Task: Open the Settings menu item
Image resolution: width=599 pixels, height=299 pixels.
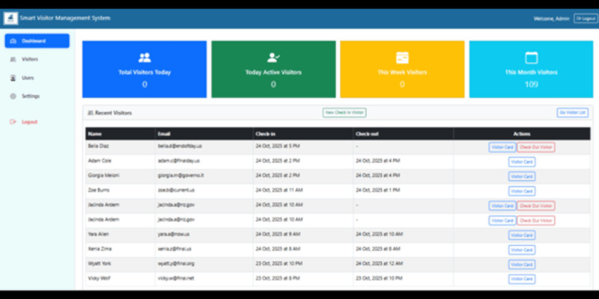Action: [31, 96]
